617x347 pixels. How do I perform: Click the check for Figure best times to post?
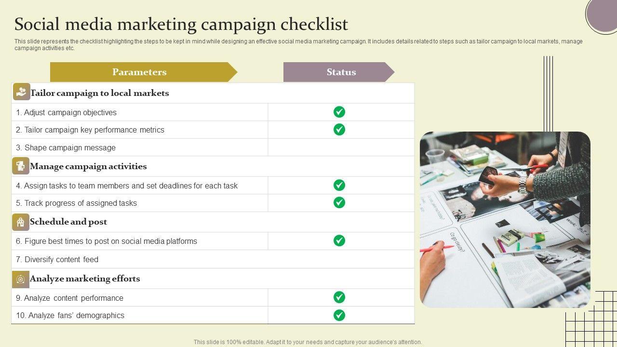coord(339,240)
